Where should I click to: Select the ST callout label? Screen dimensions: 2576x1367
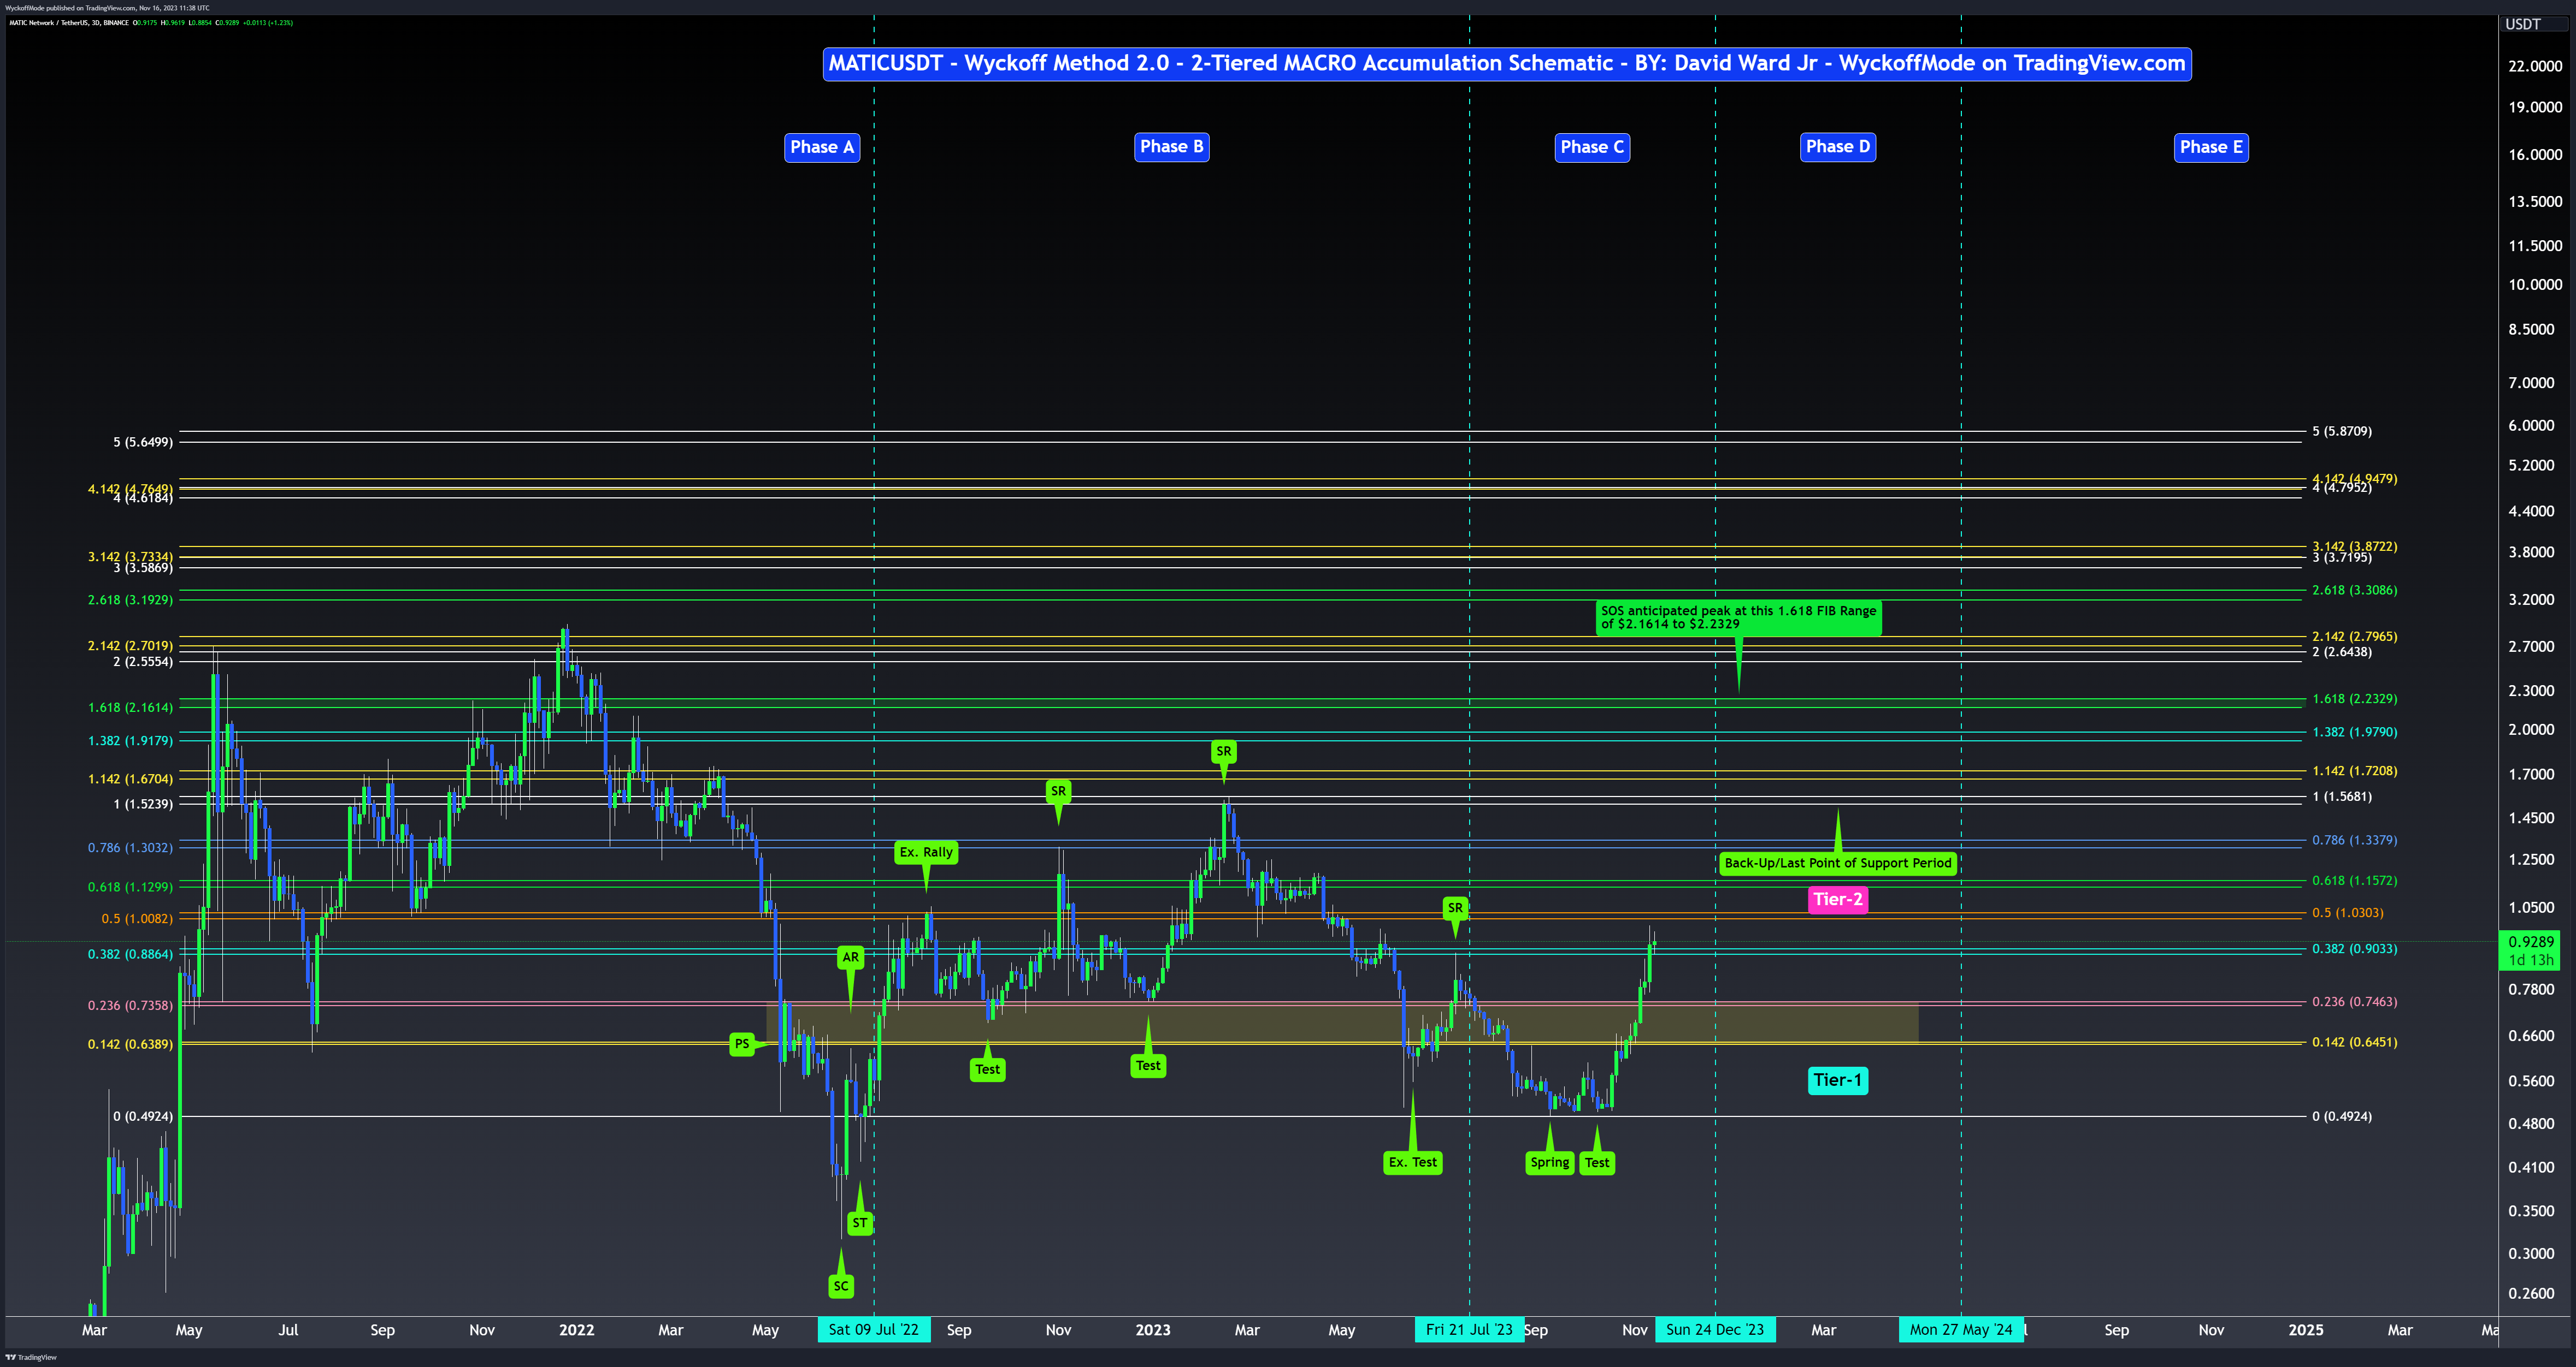860,1223
